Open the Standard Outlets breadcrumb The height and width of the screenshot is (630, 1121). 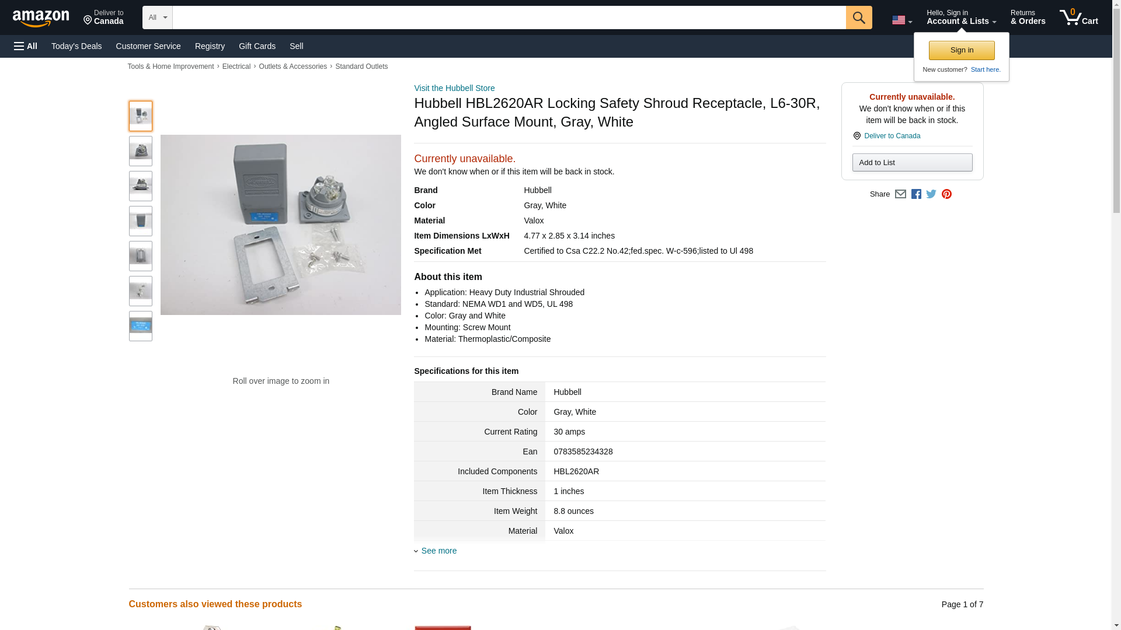(361, 66)
